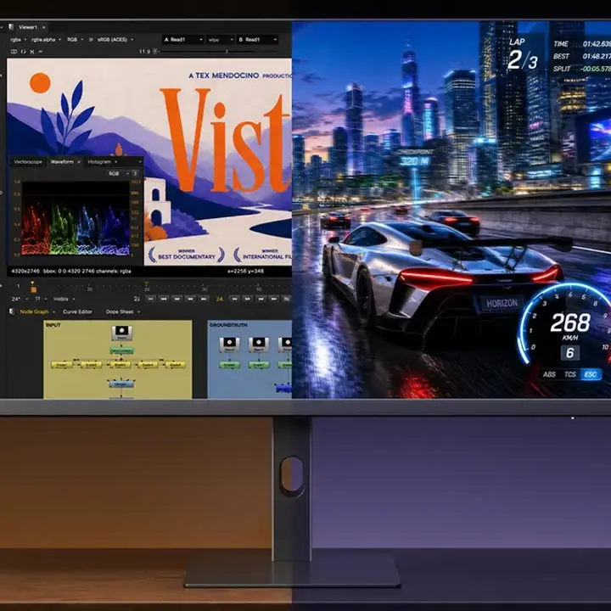
Task: Click the gear 6 indicator in speedometer
Action: pyautogui.click(x=570, y=353)
